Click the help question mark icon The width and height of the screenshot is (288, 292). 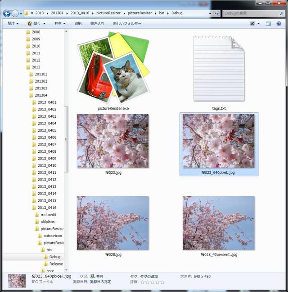279,23
